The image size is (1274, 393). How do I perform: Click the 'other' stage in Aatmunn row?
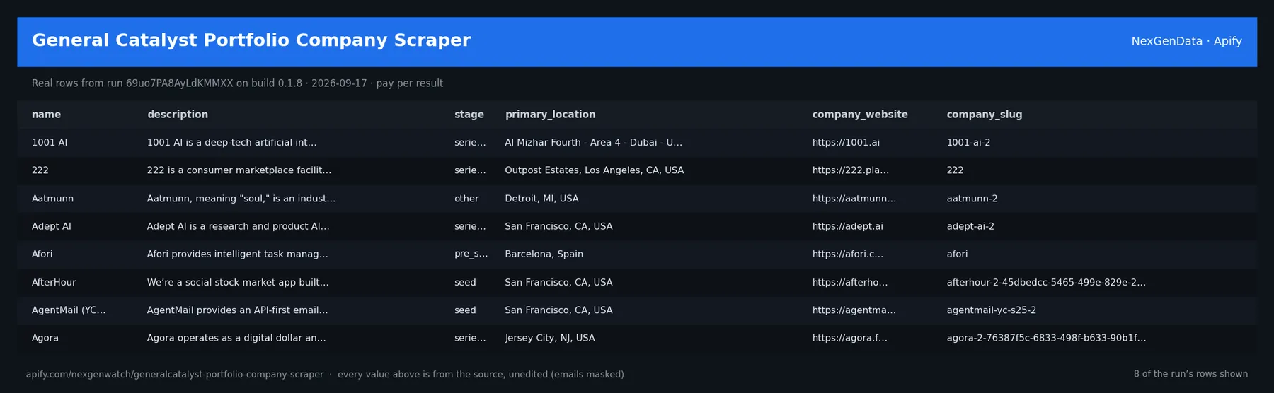[x=466, y=199]
